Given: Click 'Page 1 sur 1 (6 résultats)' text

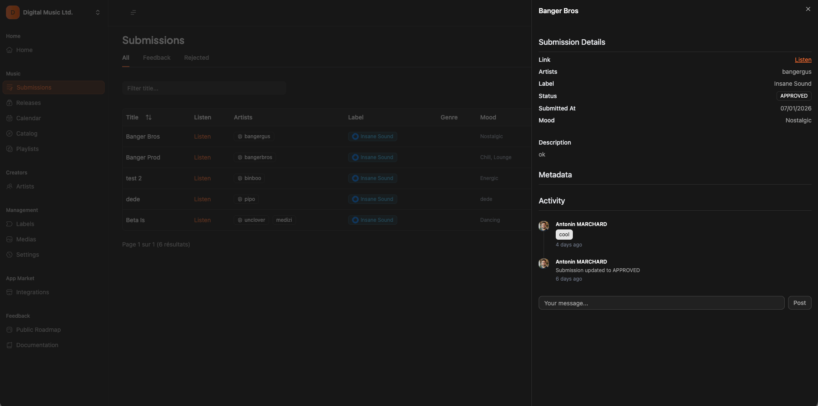Looking at the screenshot, I should tap(156, 244).
